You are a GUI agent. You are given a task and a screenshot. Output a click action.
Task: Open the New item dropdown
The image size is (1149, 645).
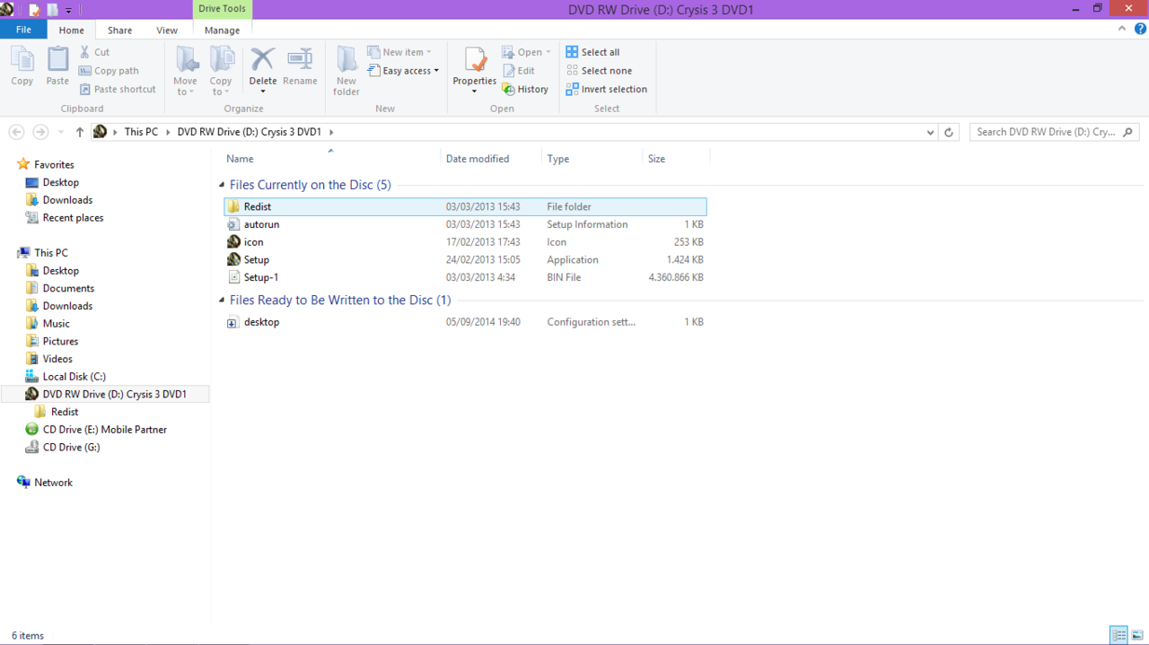399,52
